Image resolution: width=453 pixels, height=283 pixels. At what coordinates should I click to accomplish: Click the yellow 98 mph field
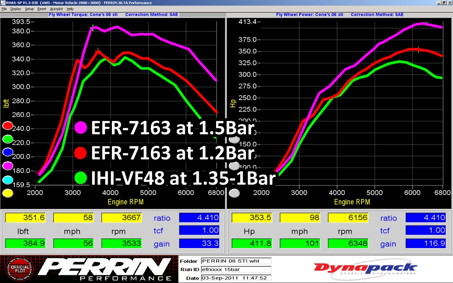[x=300, y=217]
